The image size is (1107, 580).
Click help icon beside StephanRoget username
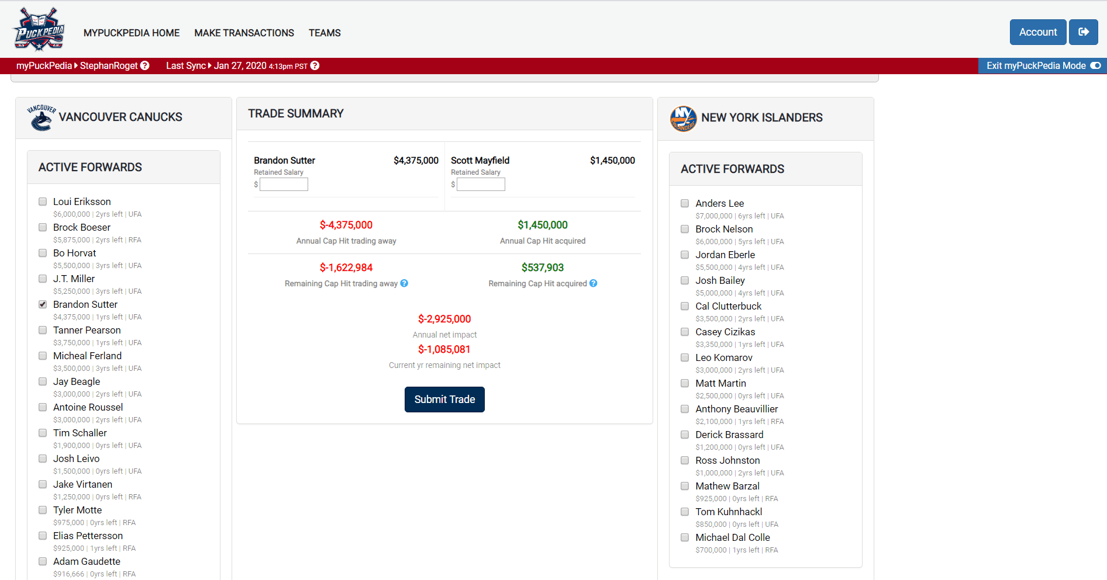(x=145, y=66)
